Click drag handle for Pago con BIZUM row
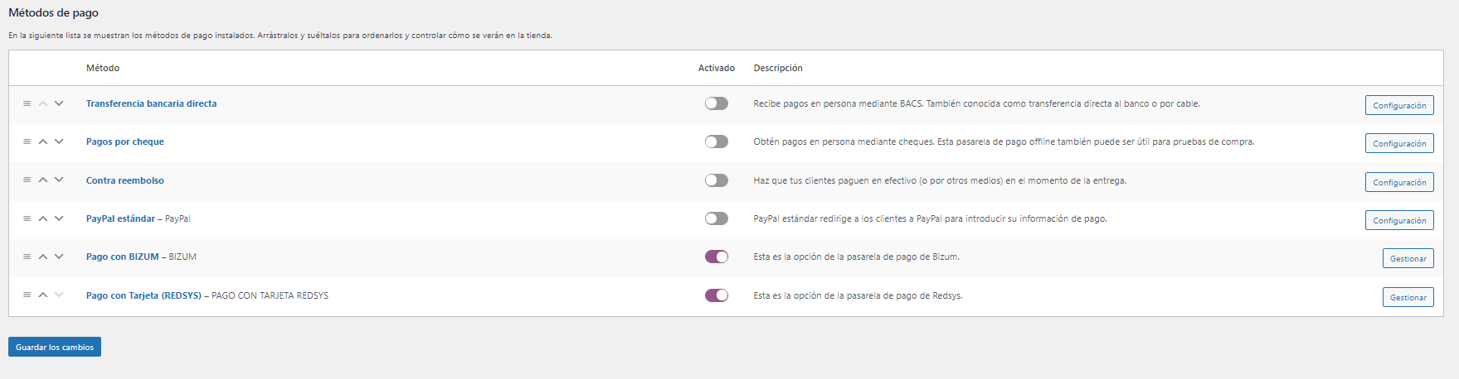 tap(27, 257)
